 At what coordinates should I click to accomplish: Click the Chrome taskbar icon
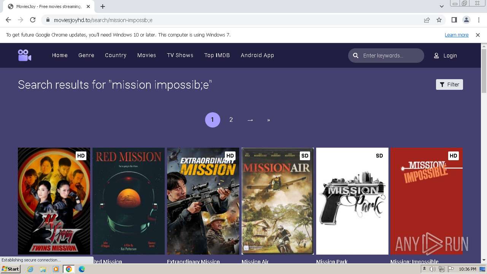69,269
